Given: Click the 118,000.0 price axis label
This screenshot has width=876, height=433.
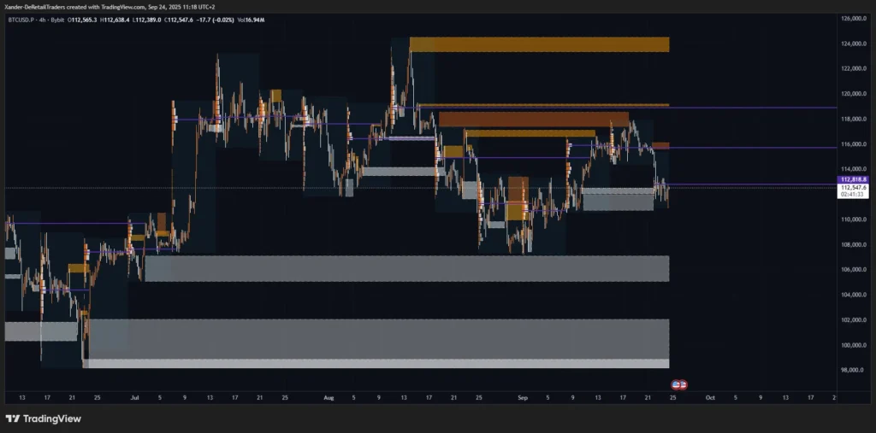Looking at the screenshot, I should point(853,119).
